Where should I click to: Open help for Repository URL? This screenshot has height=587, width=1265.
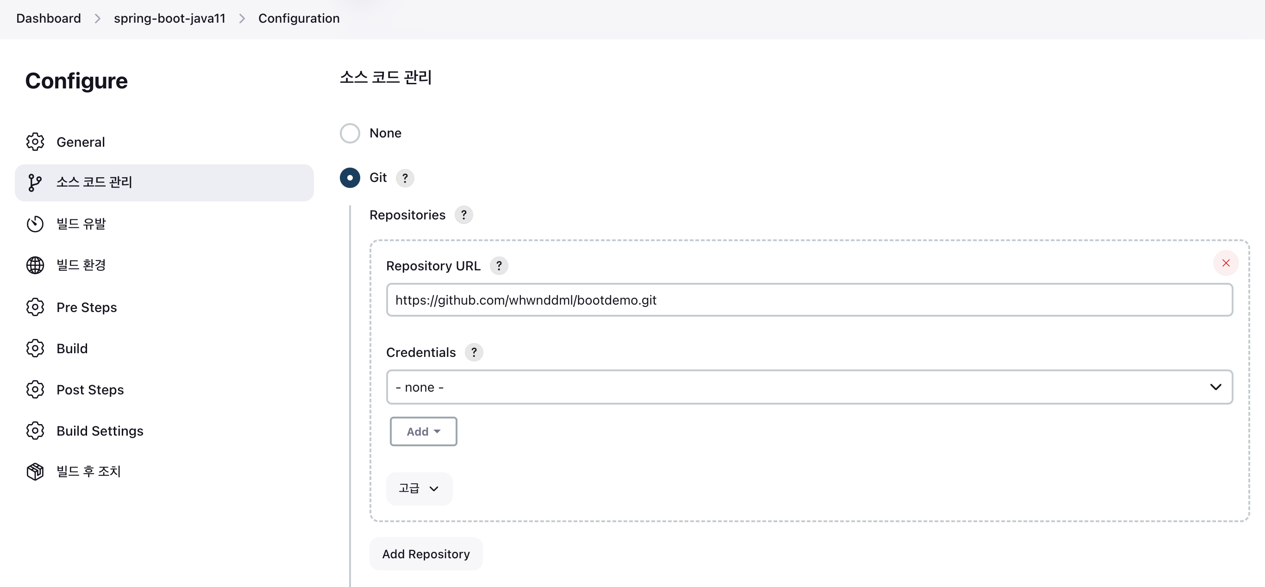tap(498, 266)
